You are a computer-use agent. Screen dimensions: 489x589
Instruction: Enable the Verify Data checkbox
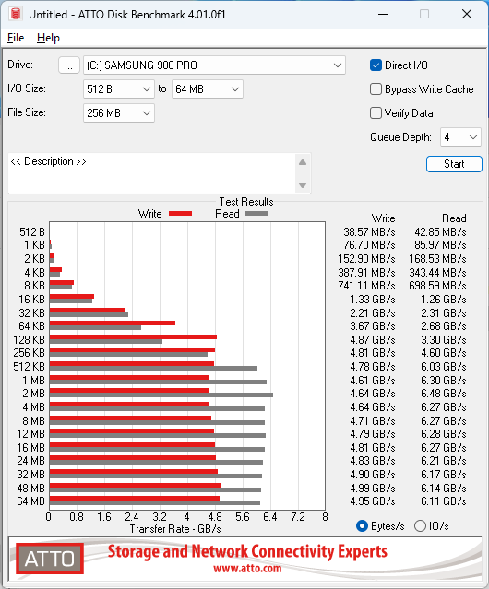coord(376,113)
